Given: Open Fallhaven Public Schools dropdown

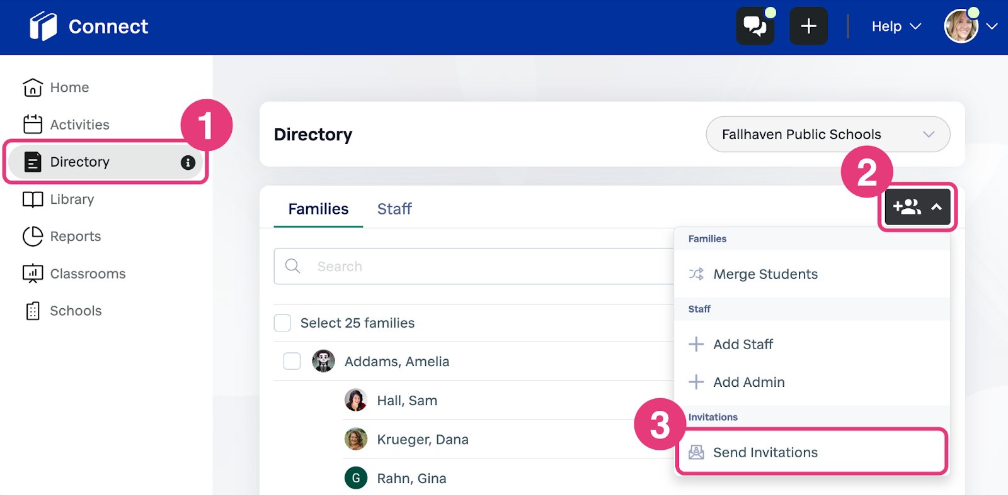Looking at the screenshot, I should (x=828, y=134).
